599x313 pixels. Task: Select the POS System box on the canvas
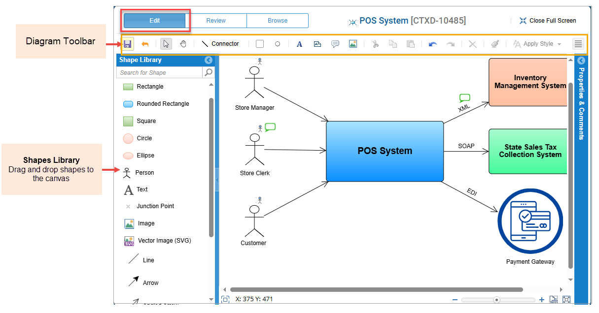[x=385, y=151]
